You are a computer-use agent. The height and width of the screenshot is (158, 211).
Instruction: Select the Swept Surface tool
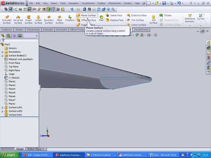point(29,20)
